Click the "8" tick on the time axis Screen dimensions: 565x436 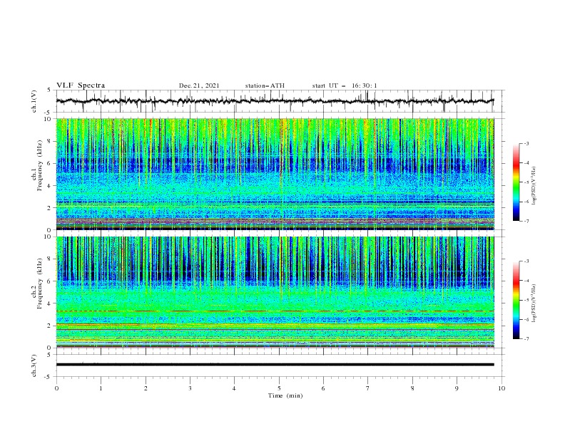click(x=412, y=388)
